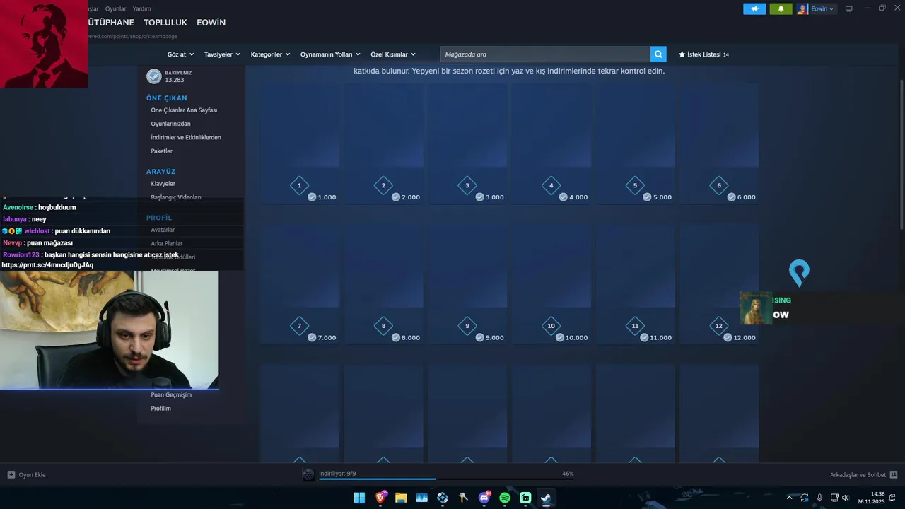Viewport: 905px width, 509px height.
Task: Click the level 12 diamond badge icon
Action: [x=719, y=326]
